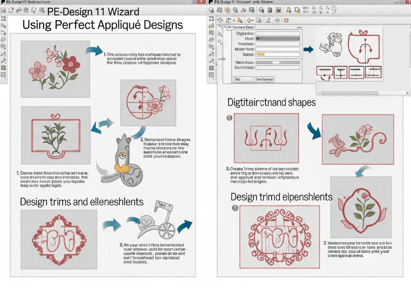Image resolution: width=411 pixels, height=288 pixels.
Task: Click the locked folder icon in right window toolbar
Action: coord(297,10)
